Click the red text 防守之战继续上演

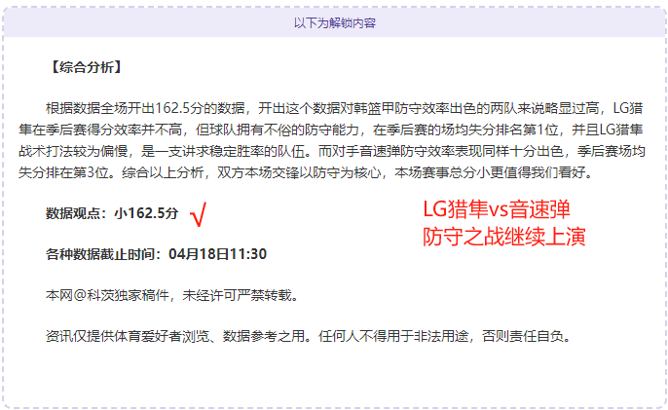tap(504, 237)
